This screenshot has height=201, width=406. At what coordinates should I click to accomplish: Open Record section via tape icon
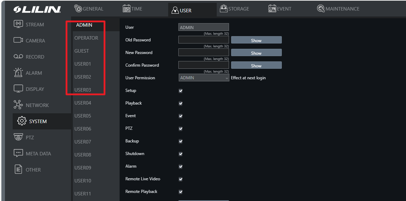[x=18, y=56]
